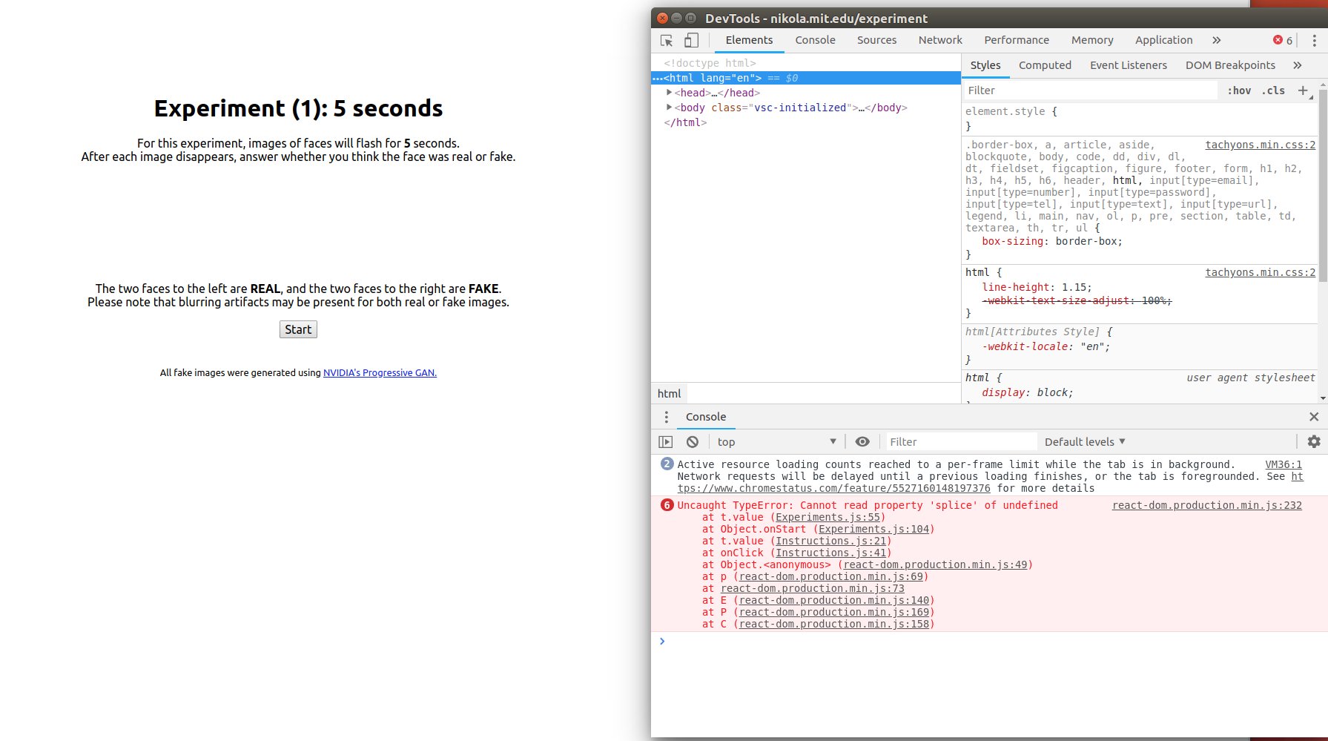
Task: Focus the console Filter input
Action: pos(960,442)
